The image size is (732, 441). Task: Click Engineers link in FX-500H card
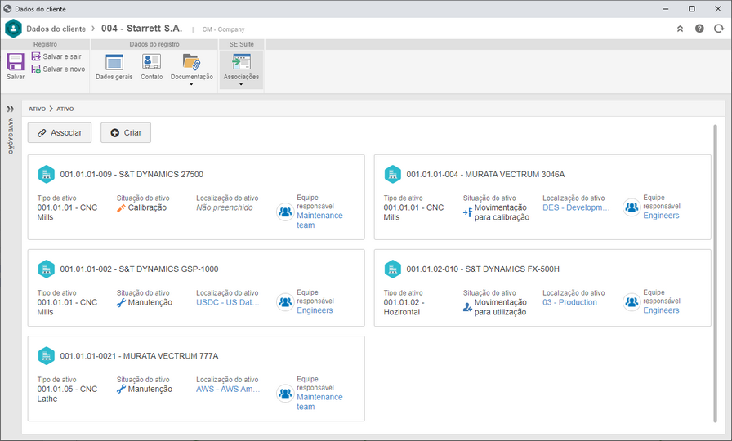pos(661,310)
